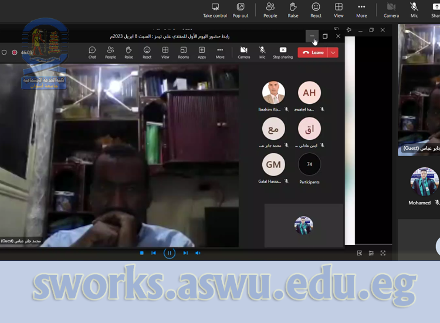Open the Chat panel in the inner meeting

(x=92, y=52)
